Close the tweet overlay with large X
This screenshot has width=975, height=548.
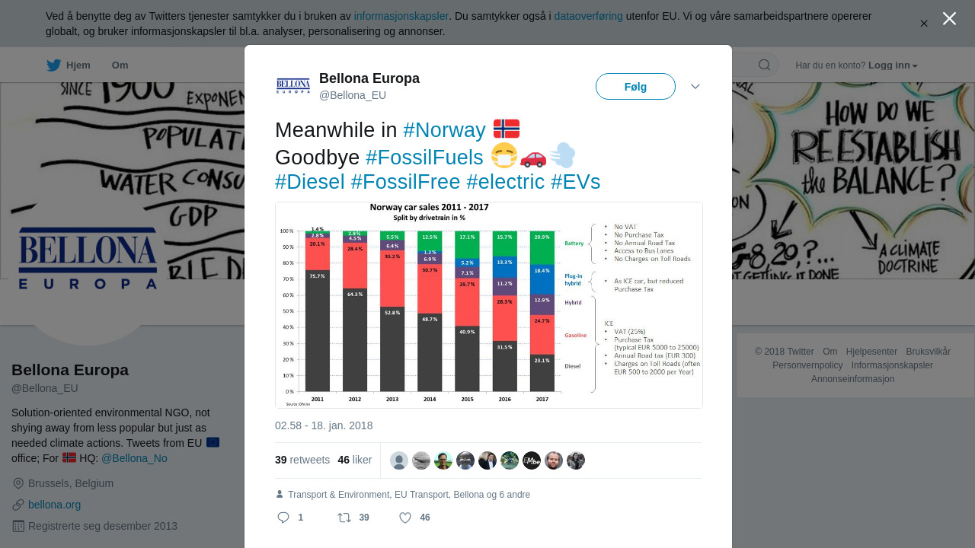point(949,18)
